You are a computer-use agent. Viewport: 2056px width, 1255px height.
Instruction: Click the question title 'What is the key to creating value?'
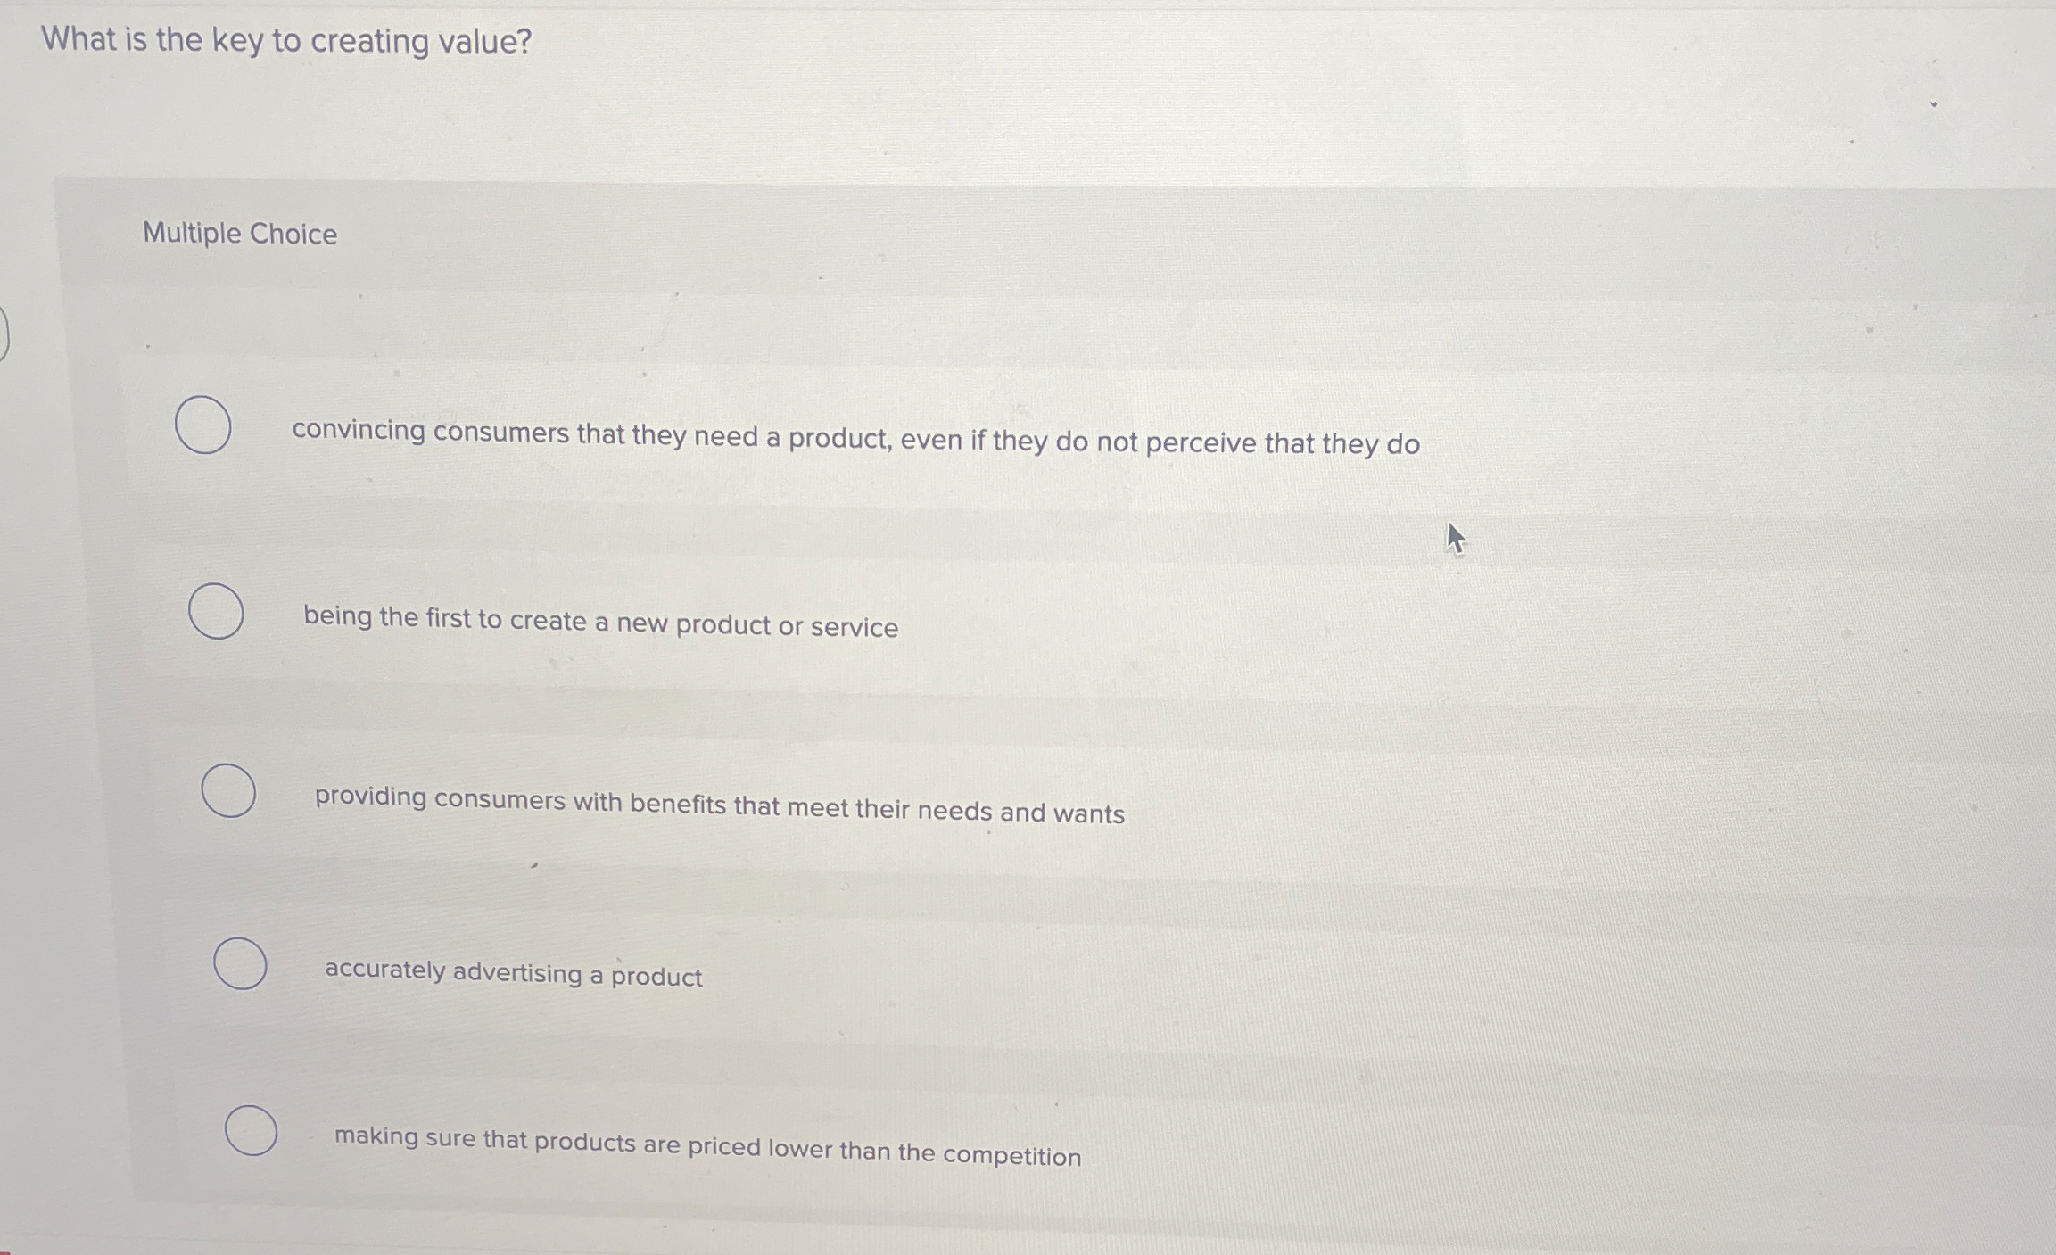(285, 40)
